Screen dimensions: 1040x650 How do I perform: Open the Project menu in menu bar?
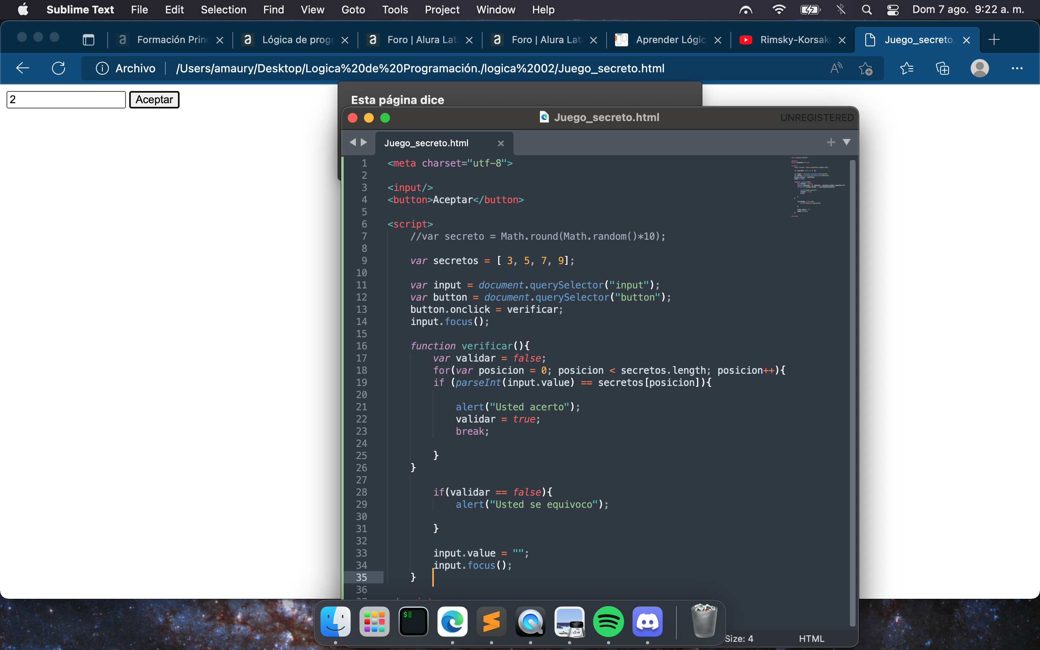pyautogui.click(x=442, y=9)
